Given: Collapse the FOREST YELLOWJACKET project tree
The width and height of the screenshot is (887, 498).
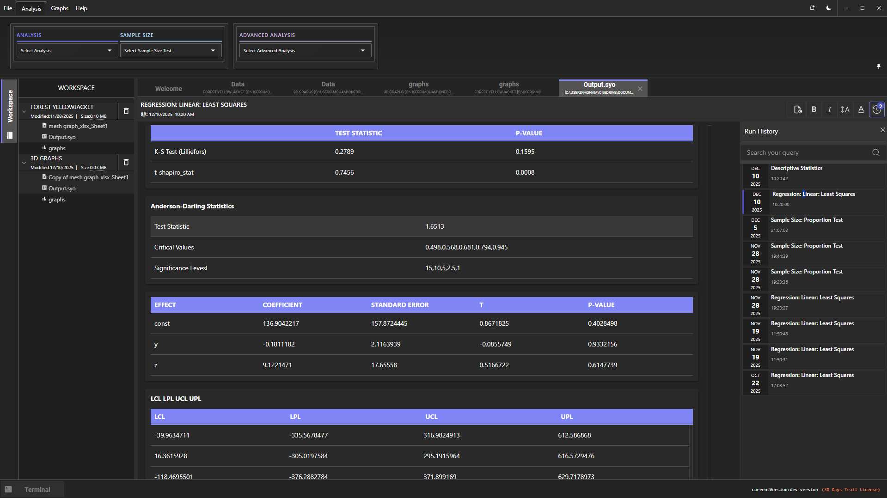Looking at the screenshot, I should pyautogui.click(x=24, y=111).
